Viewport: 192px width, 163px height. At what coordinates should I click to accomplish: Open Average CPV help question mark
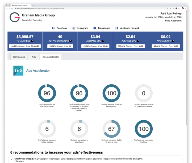coord(173,41)
